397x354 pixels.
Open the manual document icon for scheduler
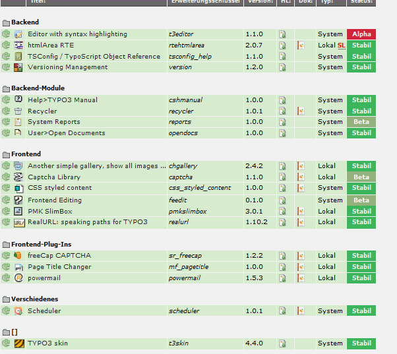301,310
